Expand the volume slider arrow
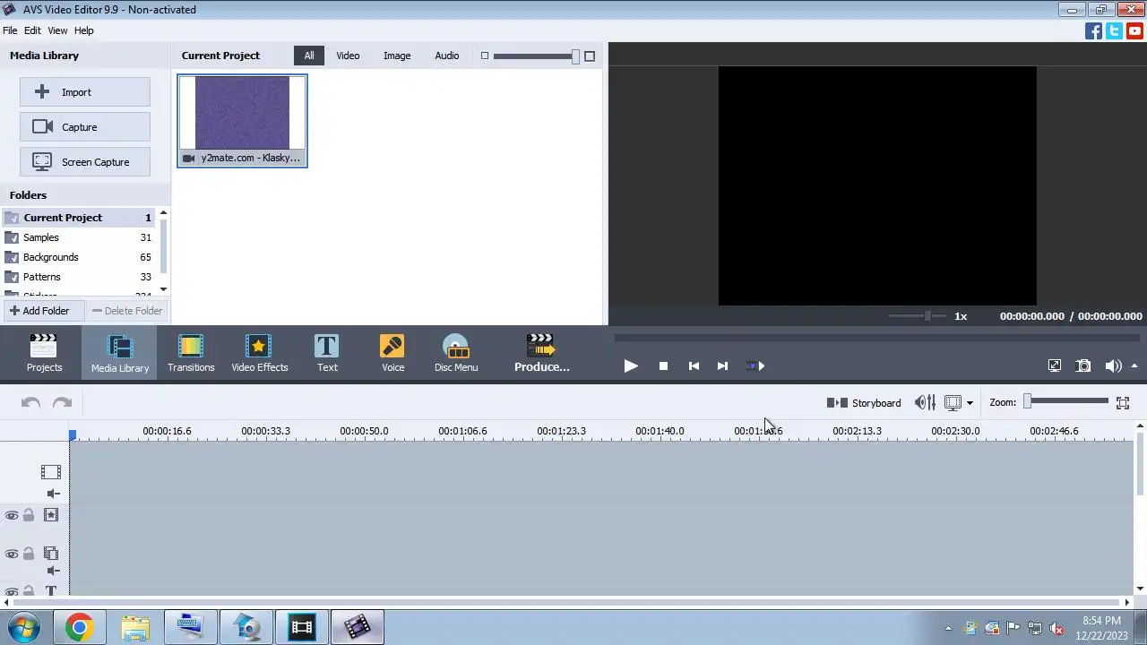Image resolution: width=1147 pixels, height=645 pixels. point(1134,365)
